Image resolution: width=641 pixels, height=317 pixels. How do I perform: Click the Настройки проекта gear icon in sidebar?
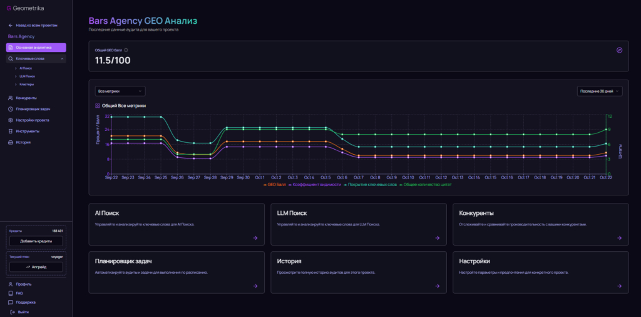coord(11,120)
